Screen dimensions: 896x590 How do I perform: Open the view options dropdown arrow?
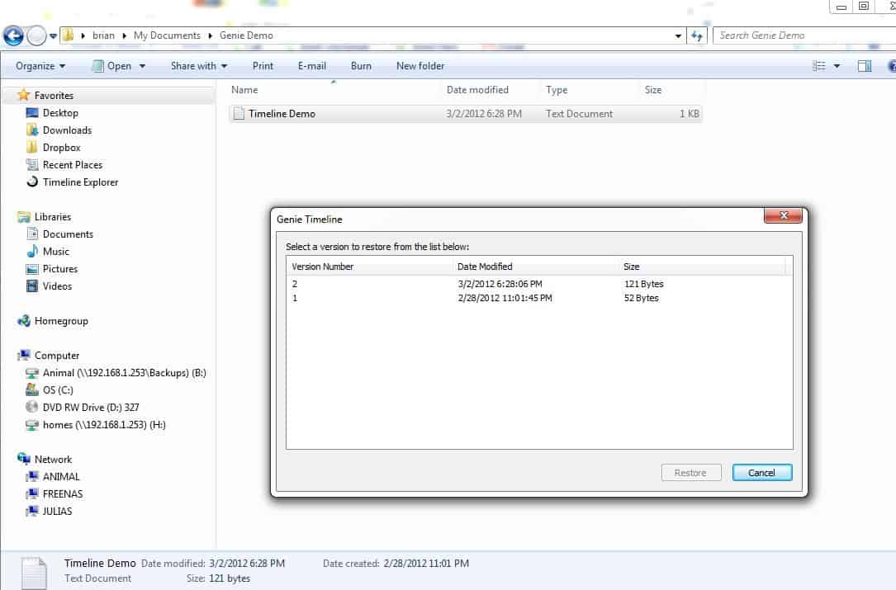tap(837, 66)
